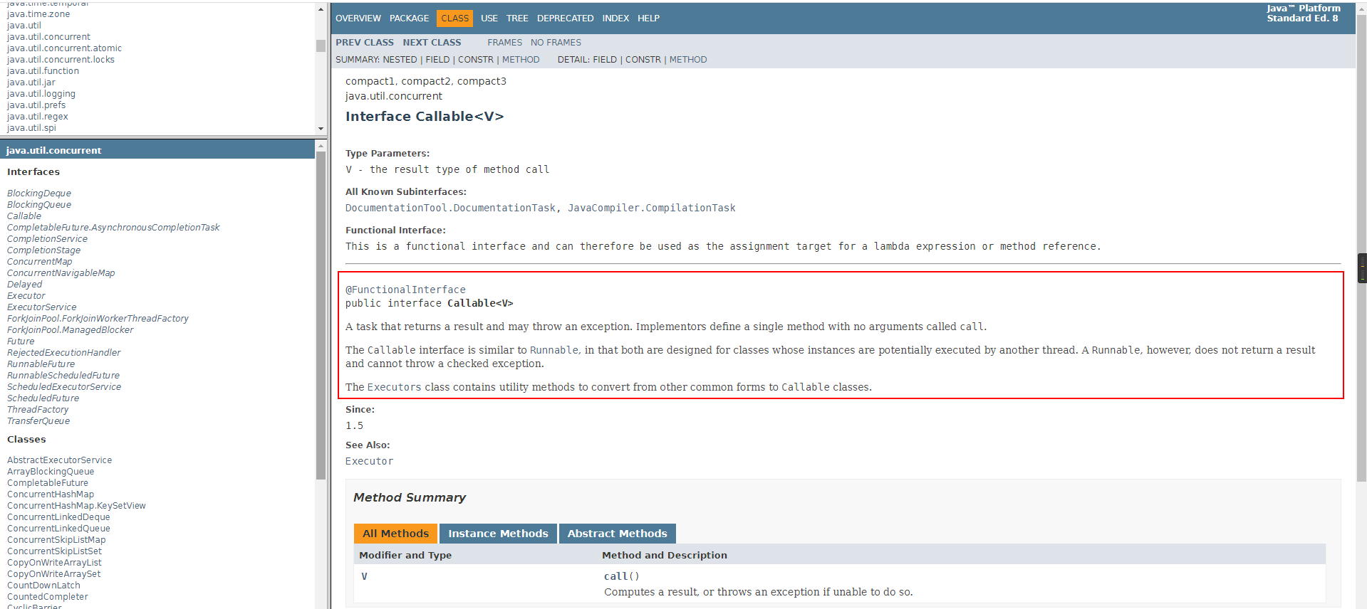Image resolution: width=1367 pixels, height=609 pixels.
Task: Open the JavaCompiler.CompilationTask subinterface link
Action: pyautogui.click(x=651, y=208)
